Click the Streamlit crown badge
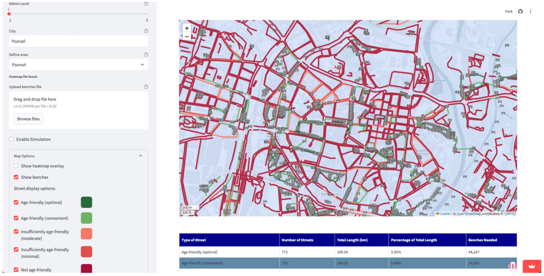 (532, 266)
